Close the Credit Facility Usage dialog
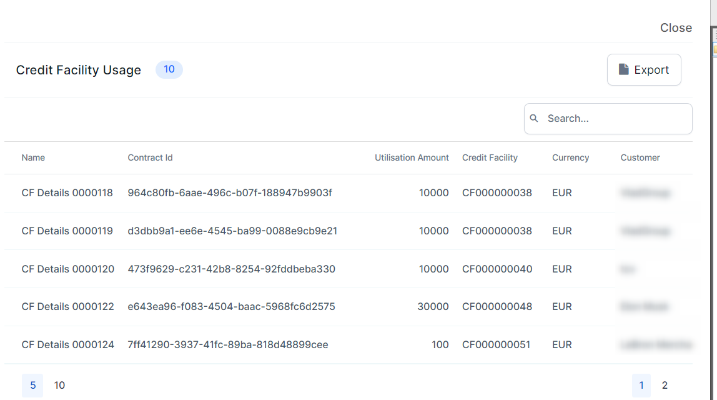717x400 pixels. [676, 27]
